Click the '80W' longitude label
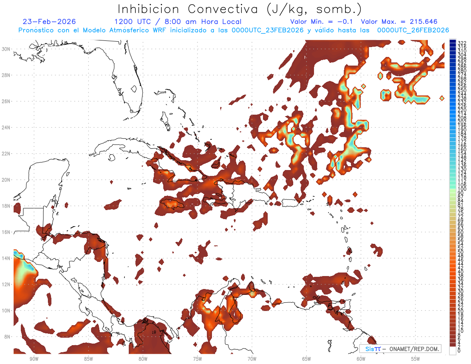The width and height of the screenshot is (471, 364). pyautogui.click(x=143, y=359)
